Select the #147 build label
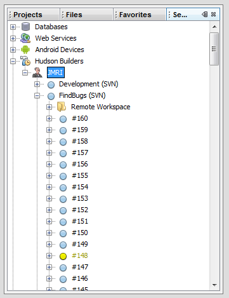This screenshot has height=298, width=229. point(80,267)
